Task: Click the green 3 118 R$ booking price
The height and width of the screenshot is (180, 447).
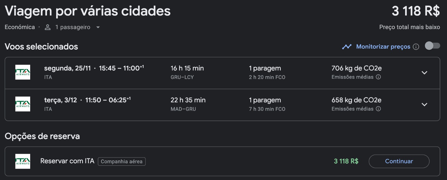Action: point(346,161)
